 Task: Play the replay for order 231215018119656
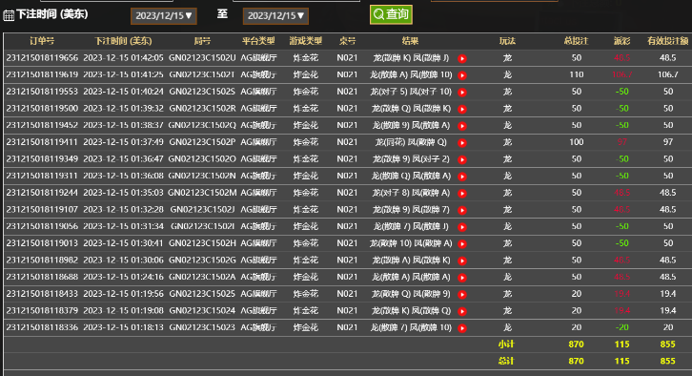[x=462, y=58]
